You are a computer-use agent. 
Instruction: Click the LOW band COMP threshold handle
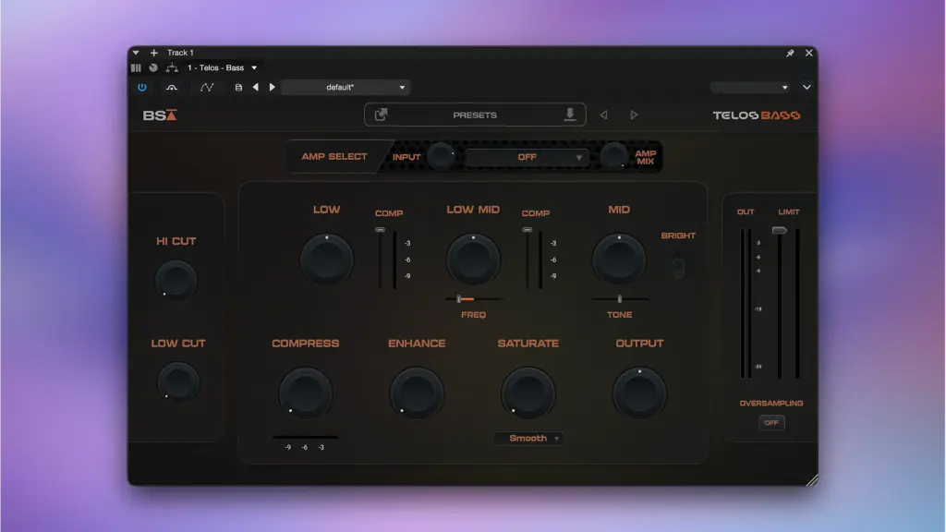pos(380,230)
